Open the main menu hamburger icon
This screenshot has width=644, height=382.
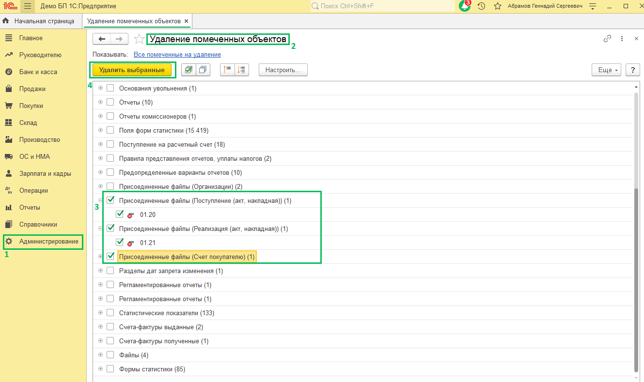[x=27, y=6]
